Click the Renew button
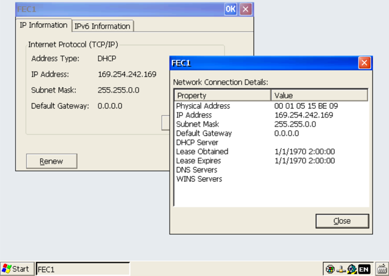389x276 pixels. coord(51,161)
